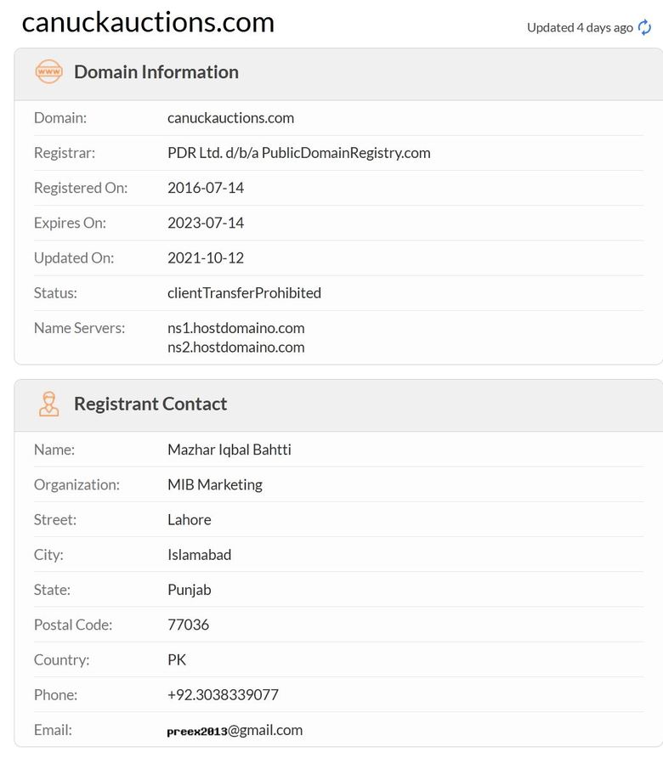Click the Status: label
This screenshot has height=758, width=663.
tap(55, 293)
